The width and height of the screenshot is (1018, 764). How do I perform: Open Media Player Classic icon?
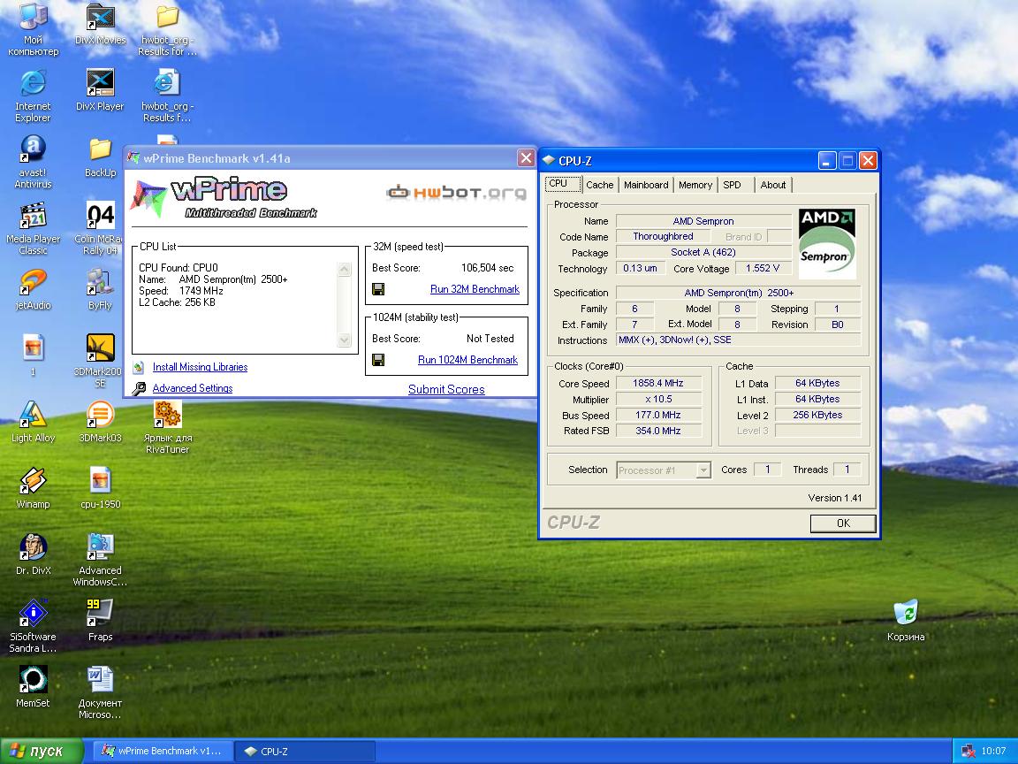click(x=33, y=229)
